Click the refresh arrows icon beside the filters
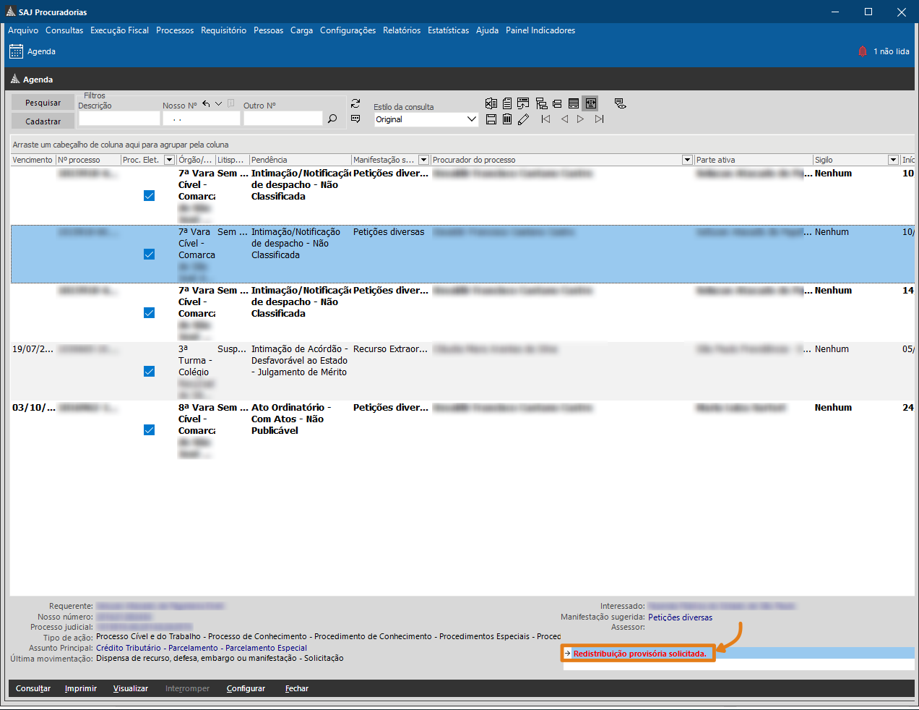This screenshot has width=919, height=710. tap(355, 103)
